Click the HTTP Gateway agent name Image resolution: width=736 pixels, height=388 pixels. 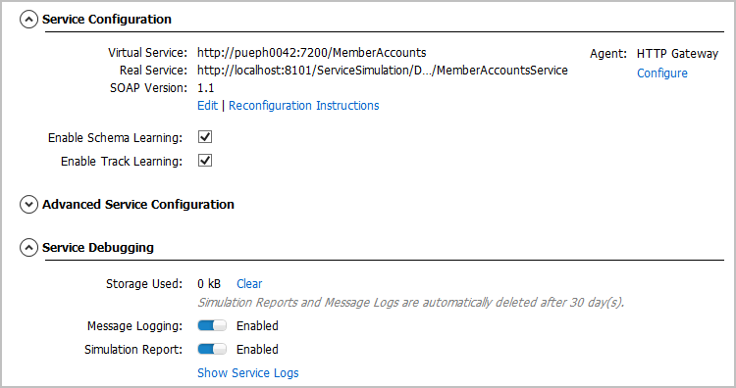pos(677,54)
